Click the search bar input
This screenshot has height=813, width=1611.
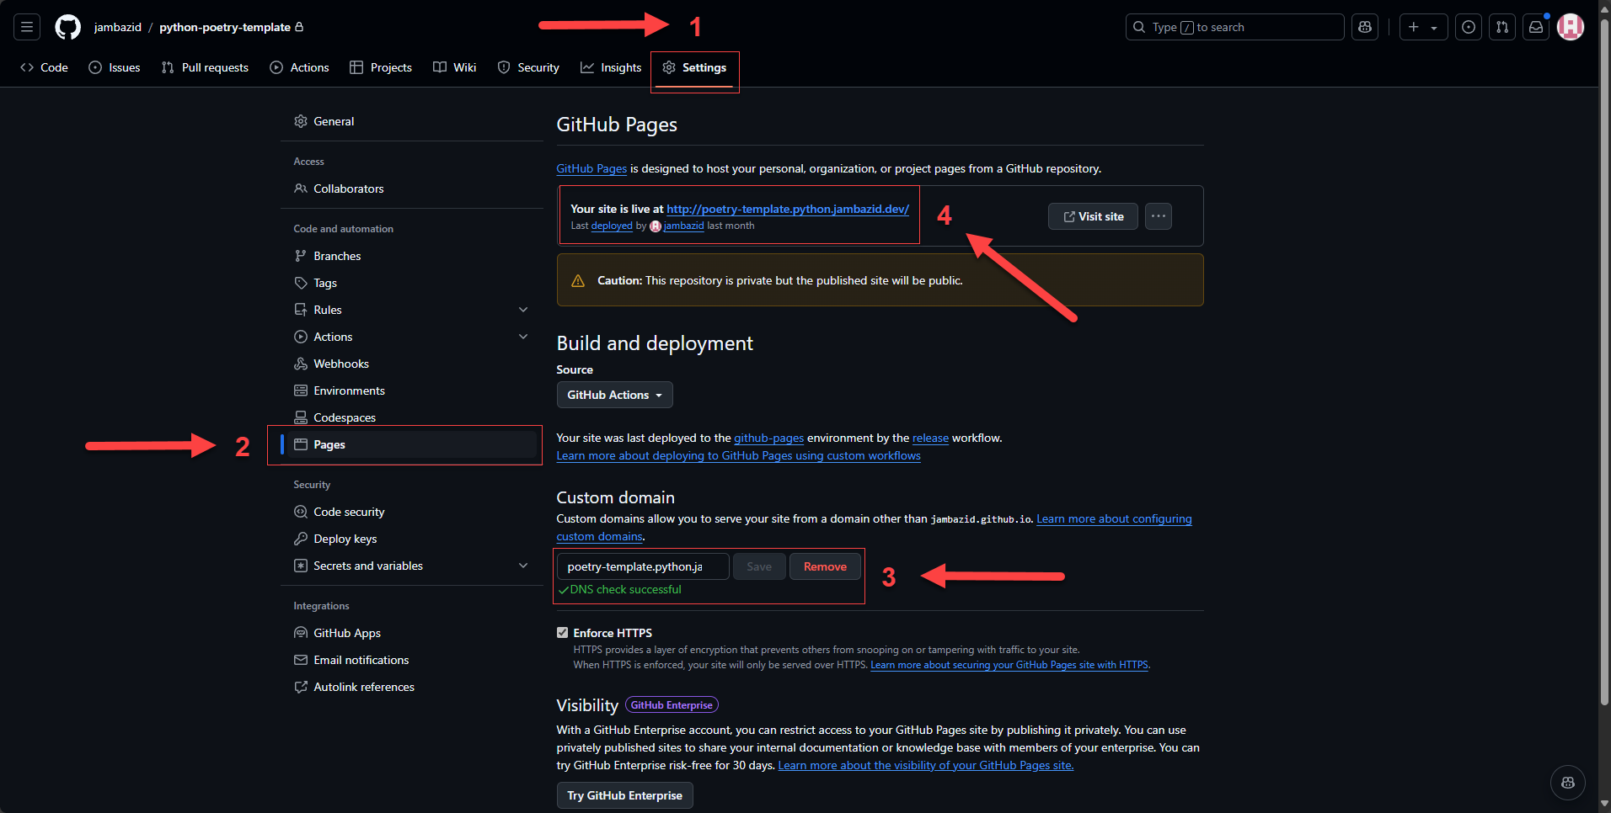click(1234, 27)
